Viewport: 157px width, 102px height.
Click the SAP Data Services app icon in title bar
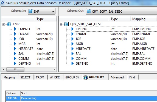(x=2, y=2)
